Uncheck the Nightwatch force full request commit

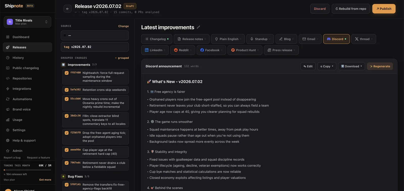[x=67, y=73]
